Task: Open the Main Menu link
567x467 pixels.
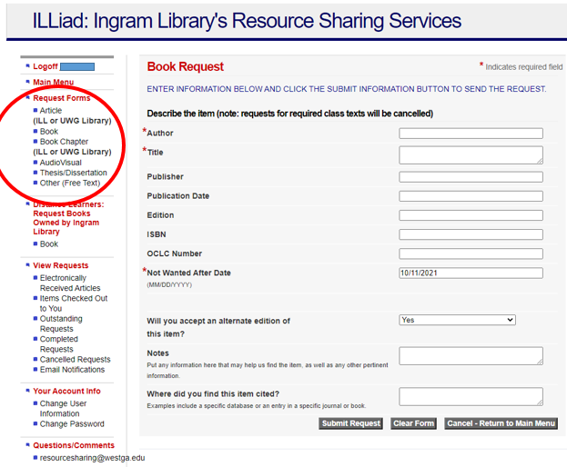Action: coord(53,82)
